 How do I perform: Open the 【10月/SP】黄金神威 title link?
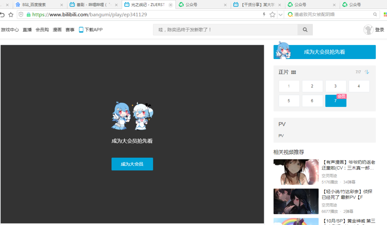click(349, 221)
